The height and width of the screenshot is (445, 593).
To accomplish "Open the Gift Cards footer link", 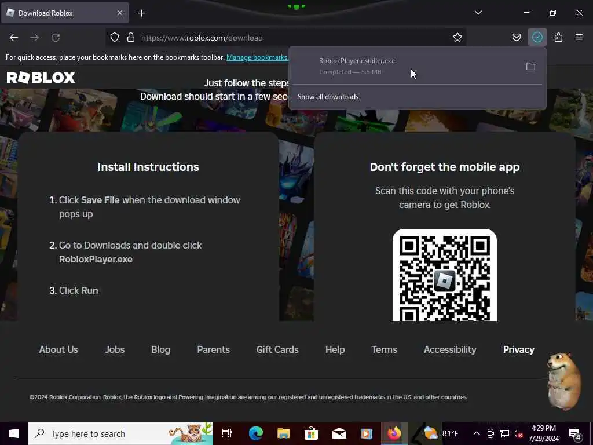I will pos(277,349).
